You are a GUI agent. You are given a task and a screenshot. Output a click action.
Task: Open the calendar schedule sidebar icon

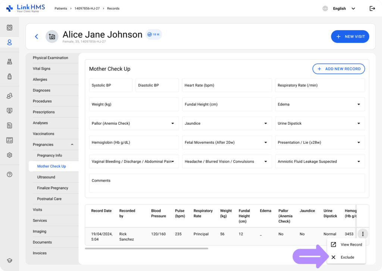[10, 28]
